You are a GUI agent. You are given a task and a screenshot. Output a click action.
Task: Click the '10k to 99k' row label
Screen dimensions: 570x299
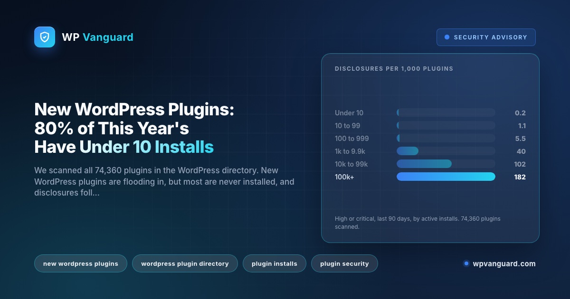click(x=351, y=164)
